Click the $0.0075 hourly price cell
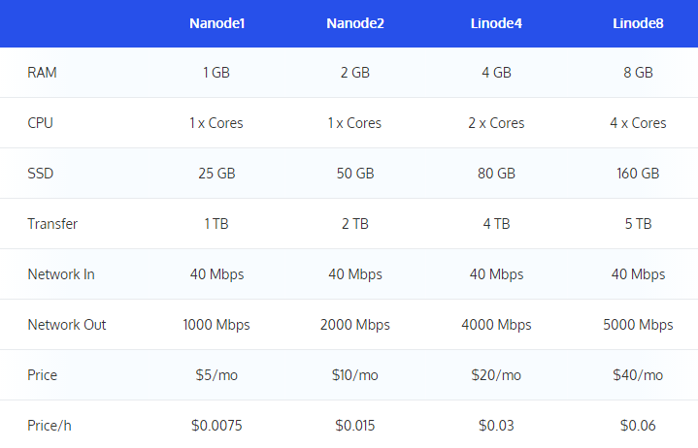 216,426
